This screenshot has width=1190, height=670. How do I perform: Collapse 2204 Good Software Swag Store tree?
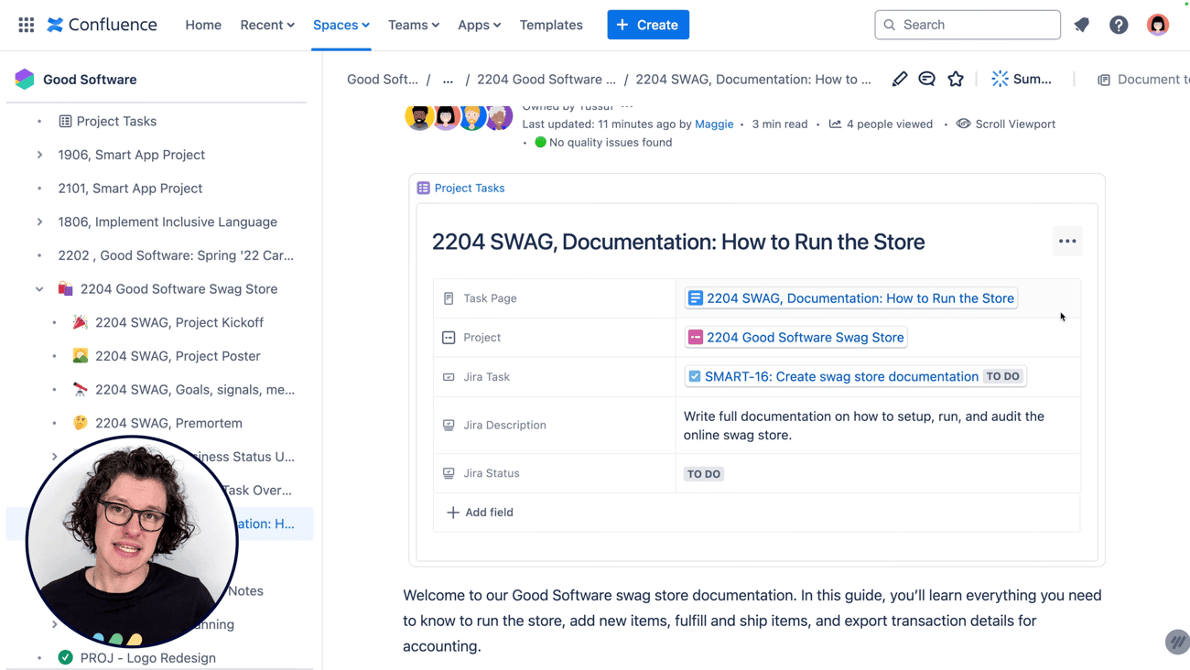pos(39,289)
